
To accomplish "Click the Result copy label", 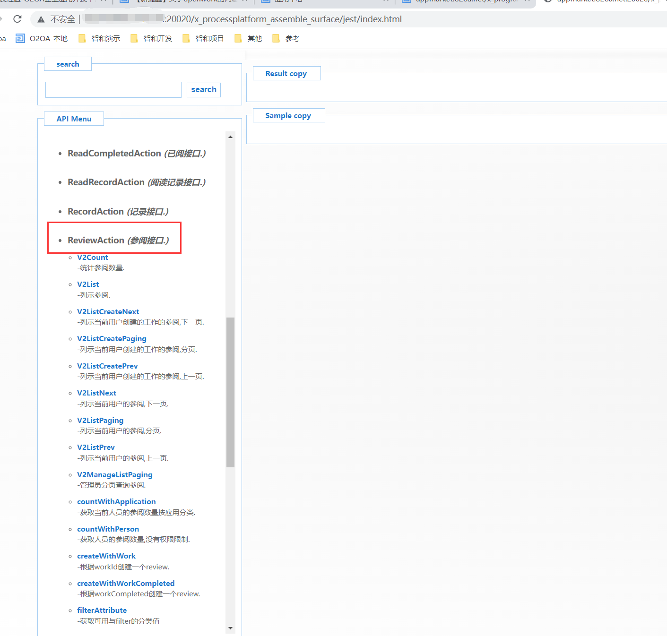I will pyautogui.click(x=286, y=74).
